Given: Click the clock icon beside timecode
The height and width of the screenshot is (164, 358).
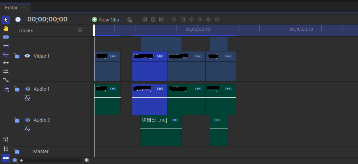Looking at the screenshot, I should coord(18,19).
